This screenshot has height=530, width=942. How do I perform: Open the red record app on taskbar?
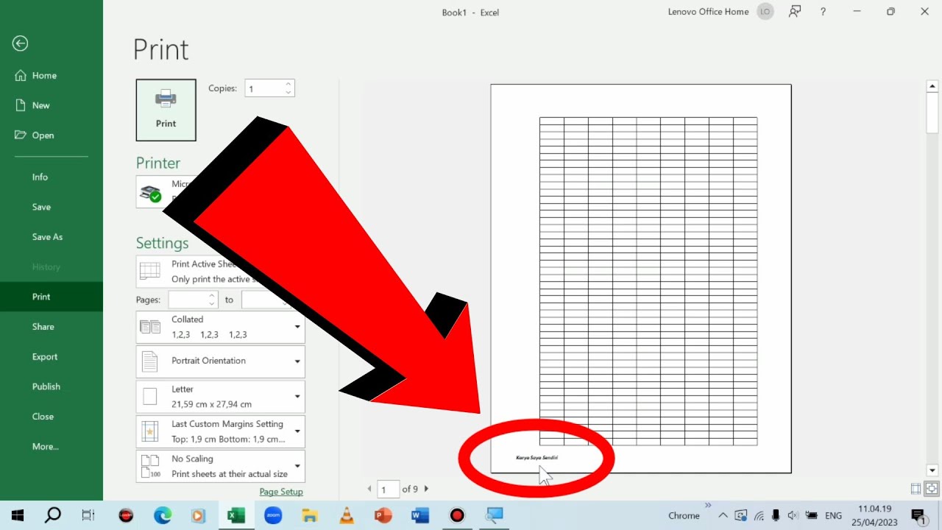pyautogui.click(x=457, y=515)
